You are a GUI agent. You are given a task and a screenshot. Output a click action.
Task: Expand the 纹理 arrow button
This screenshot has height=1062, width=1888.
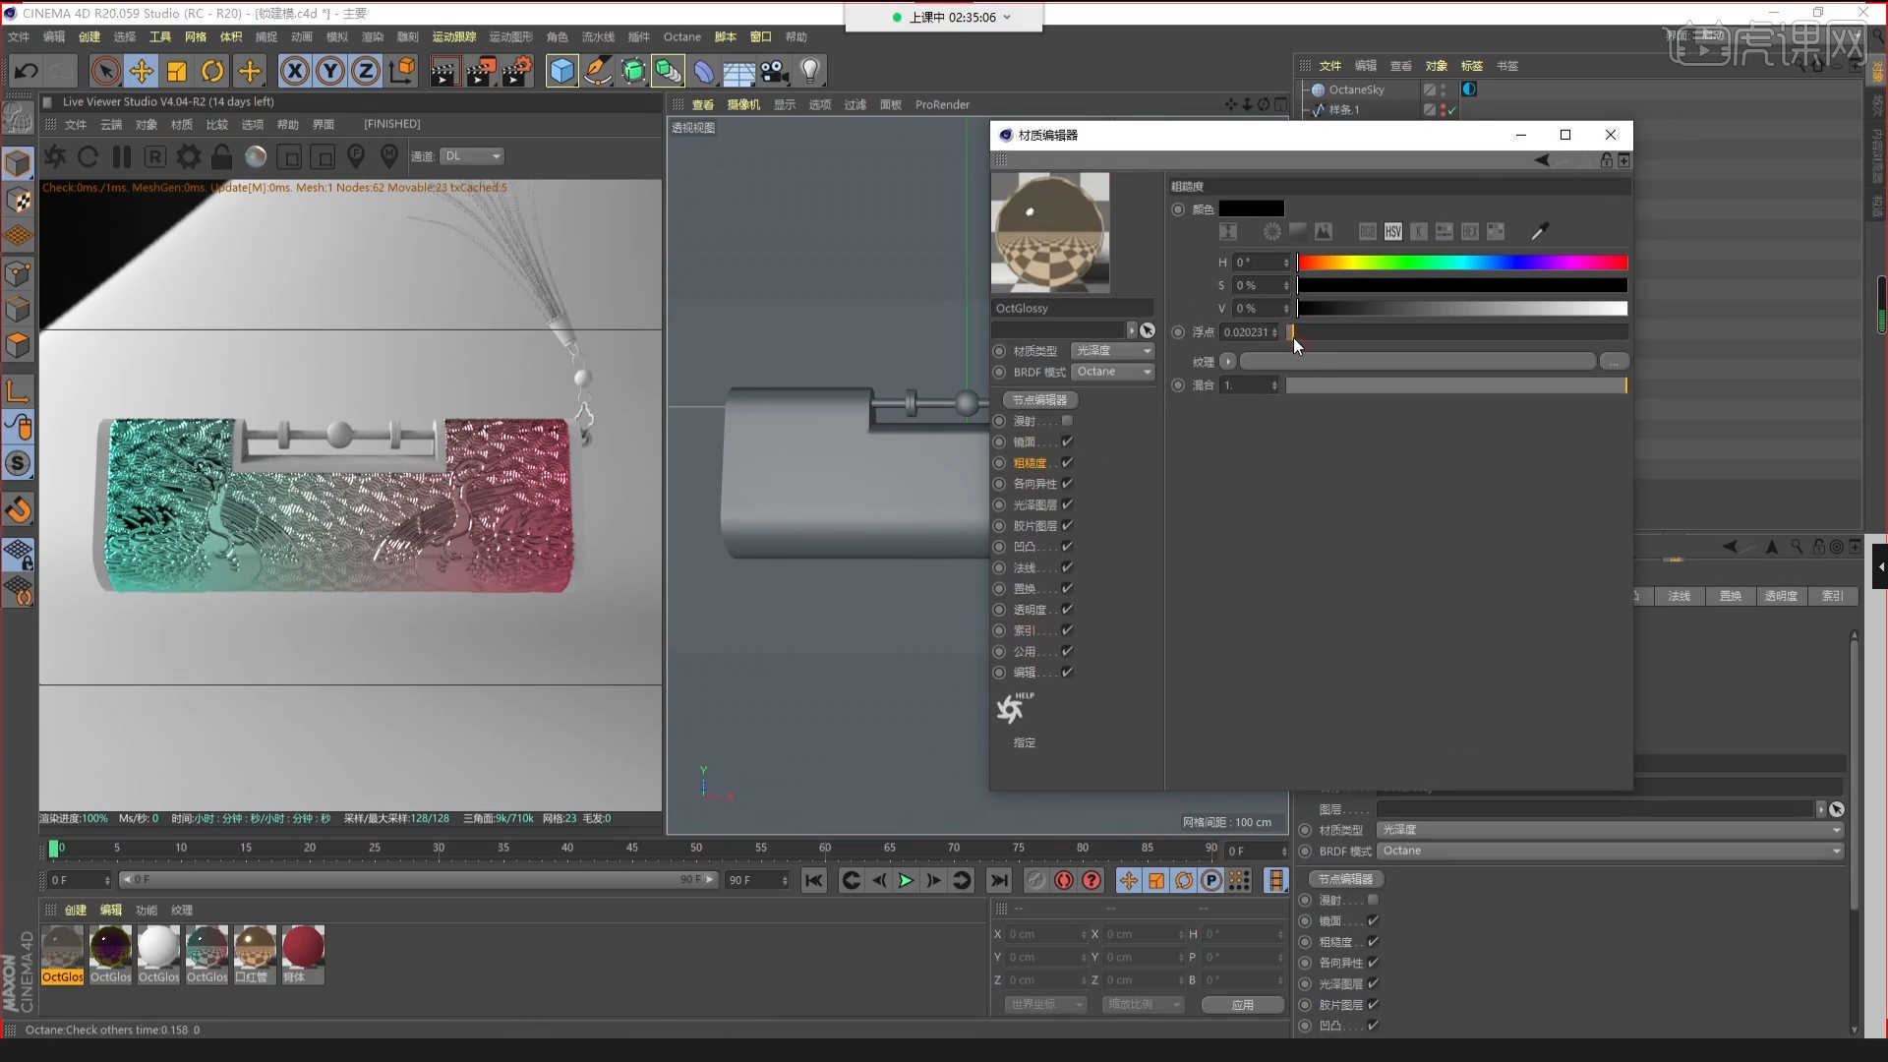1228,362
